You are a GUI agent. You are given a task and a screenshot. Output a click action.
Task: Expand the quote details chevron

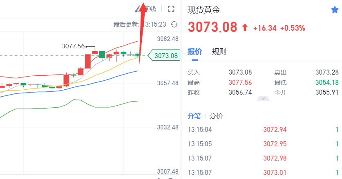(x=263, y=99)
